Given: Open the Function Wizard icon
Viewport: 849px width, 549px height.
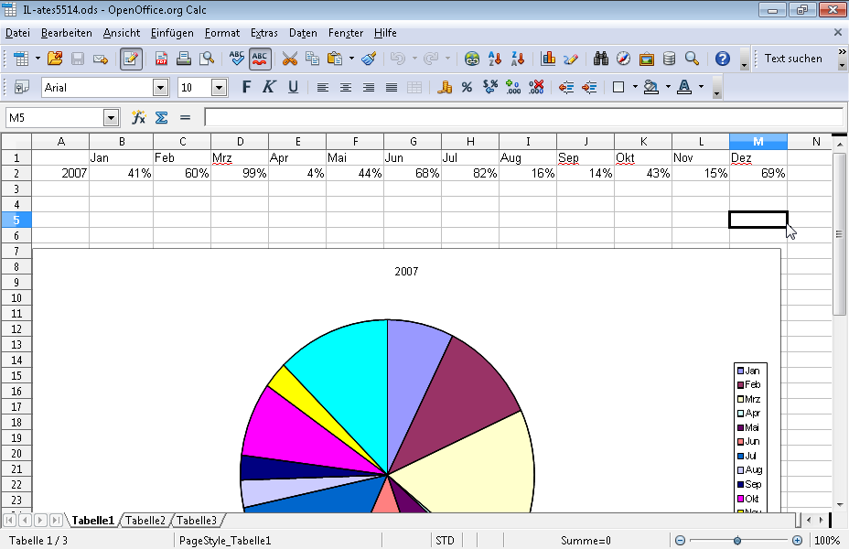Looking at the screenshot, I should [x=139, y=117].
